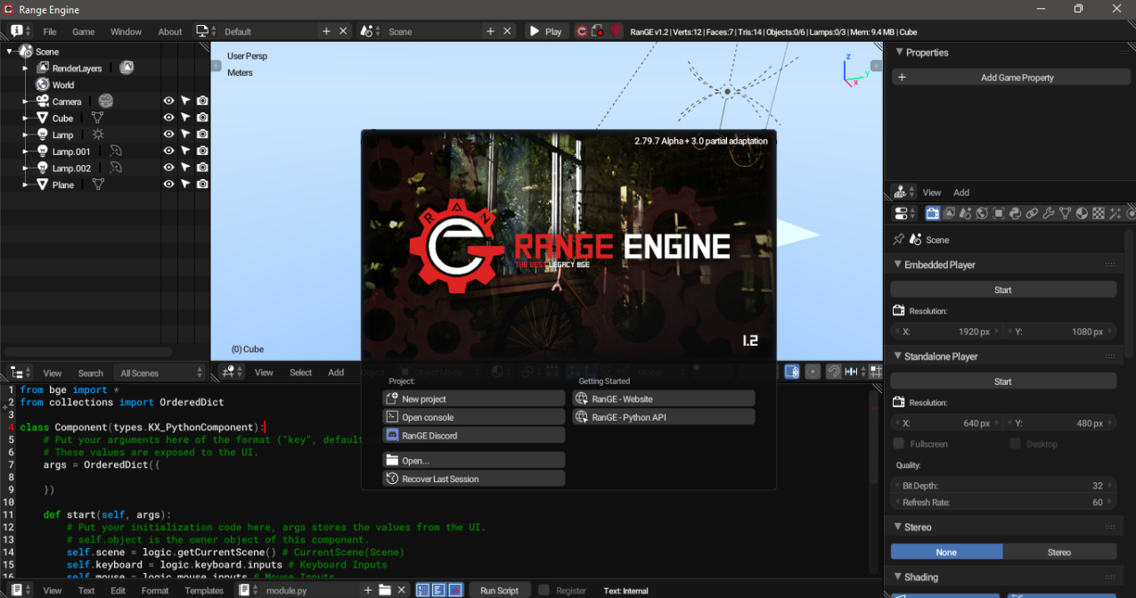
Task: Open the Constraints properties tab icon
Action: click(x=1032, y=214)
